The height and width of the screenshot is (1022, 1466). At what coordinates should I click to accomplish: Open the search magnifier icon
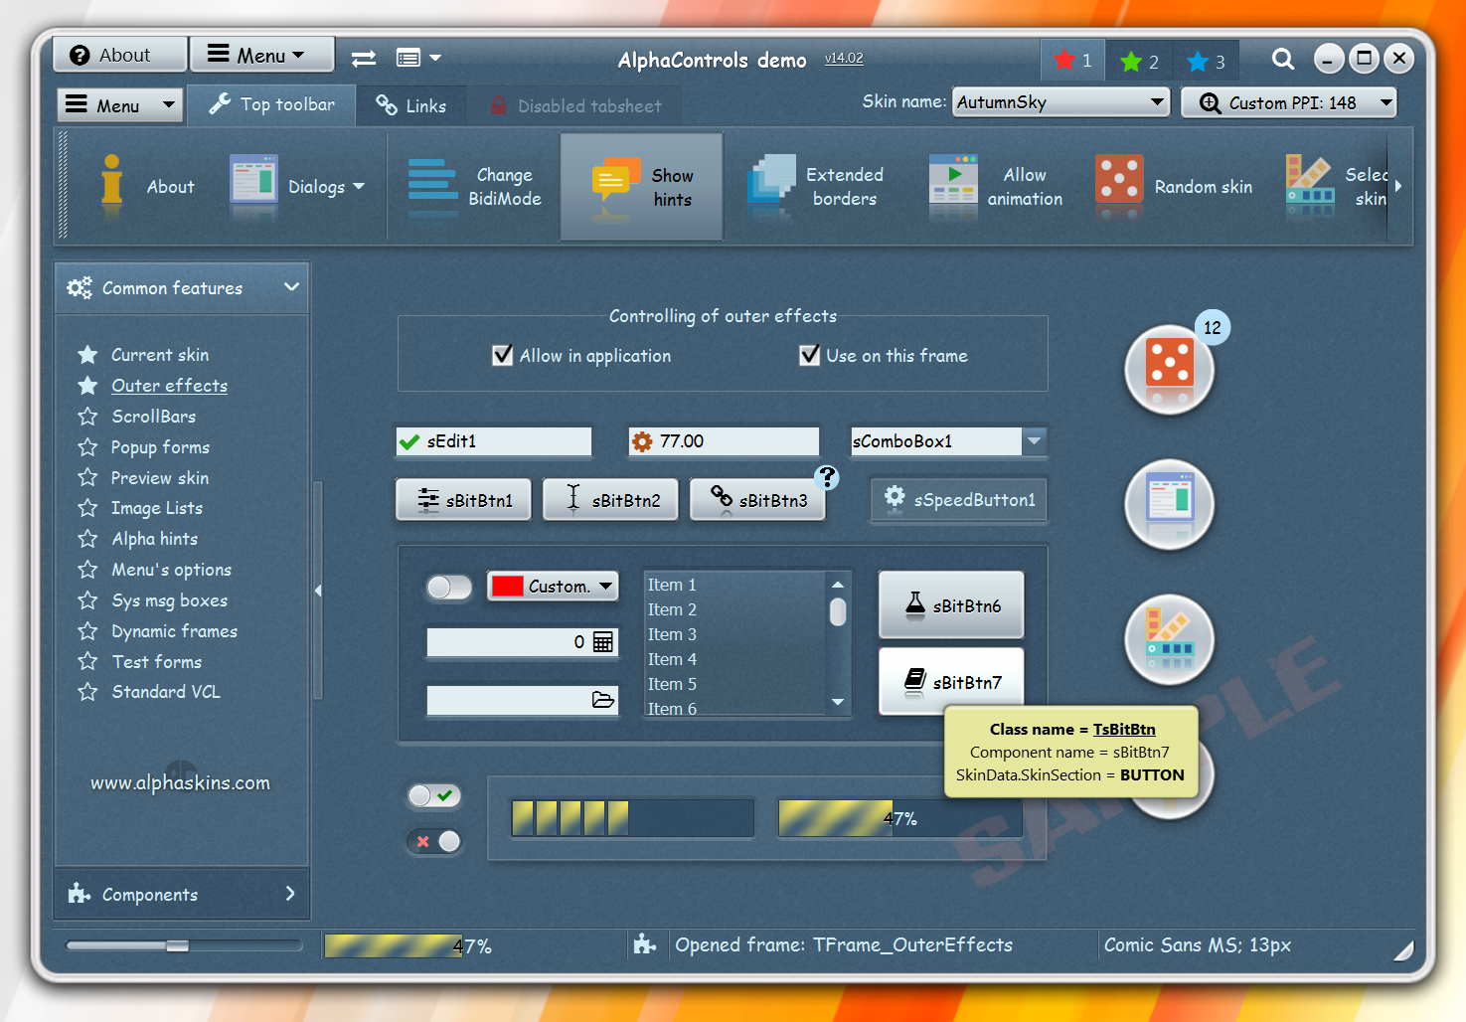(1283, 60)
